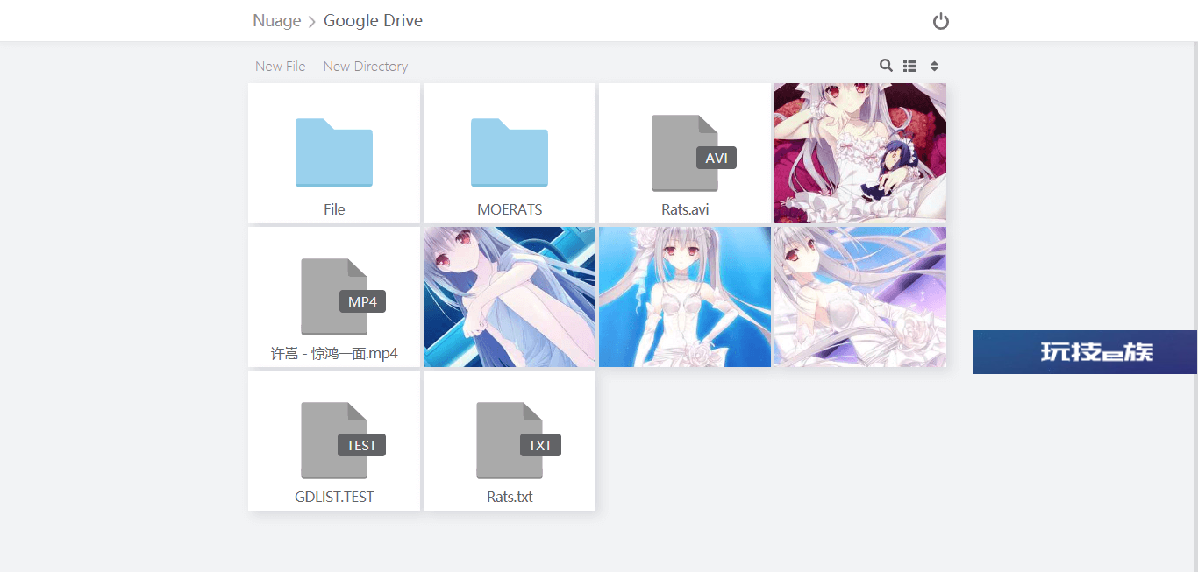Click the AVI badge on file icon
The image size is (1198, 572).
pyautogui.click(x=717, y=158)
